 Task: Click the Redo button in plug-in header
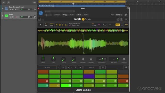tap(86, 15)
